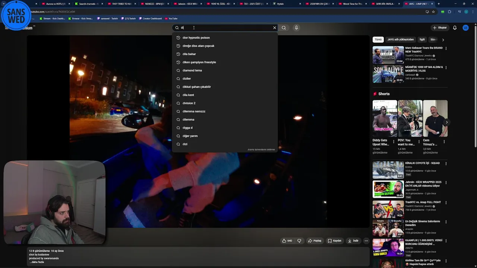Screen dimensions: 477x268
Task: Click the Shorts section logo icon
Action: (375, 94)
